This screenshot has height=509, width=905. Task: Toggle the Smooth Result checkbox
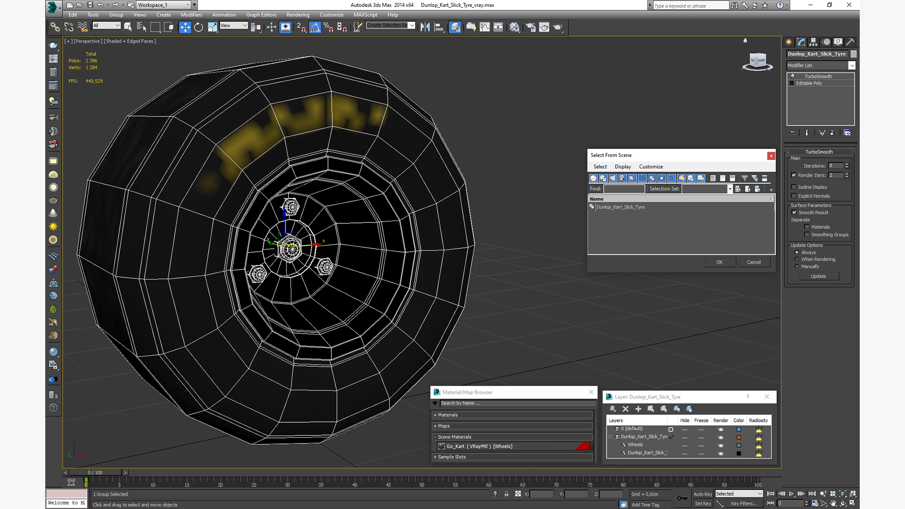tap(794, 213)
